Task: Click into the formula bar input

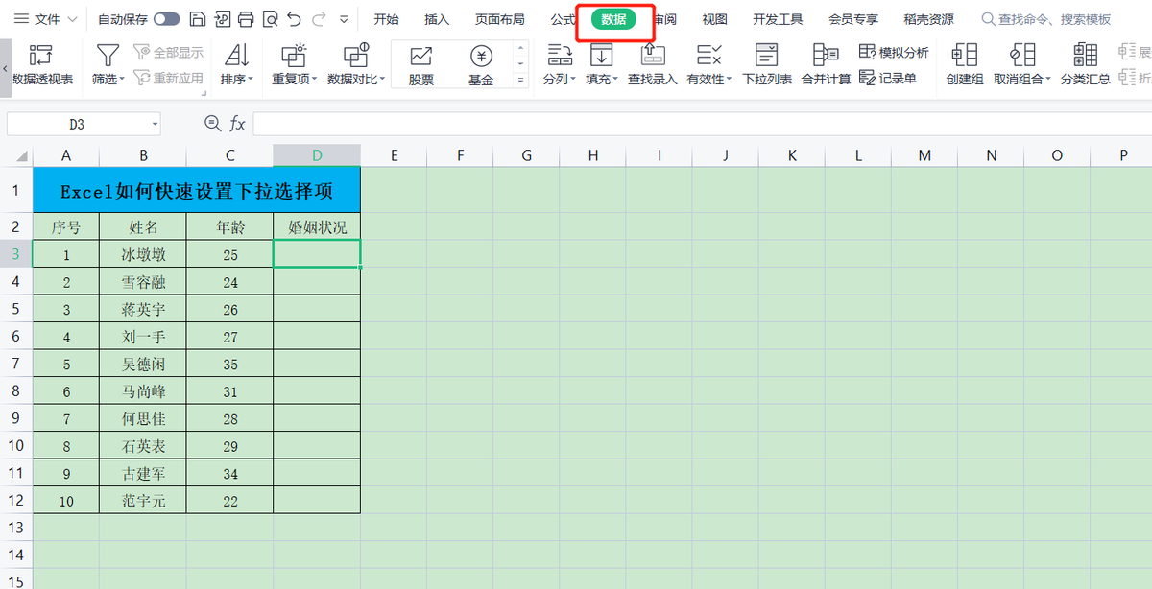Action: tap(701, 124)
